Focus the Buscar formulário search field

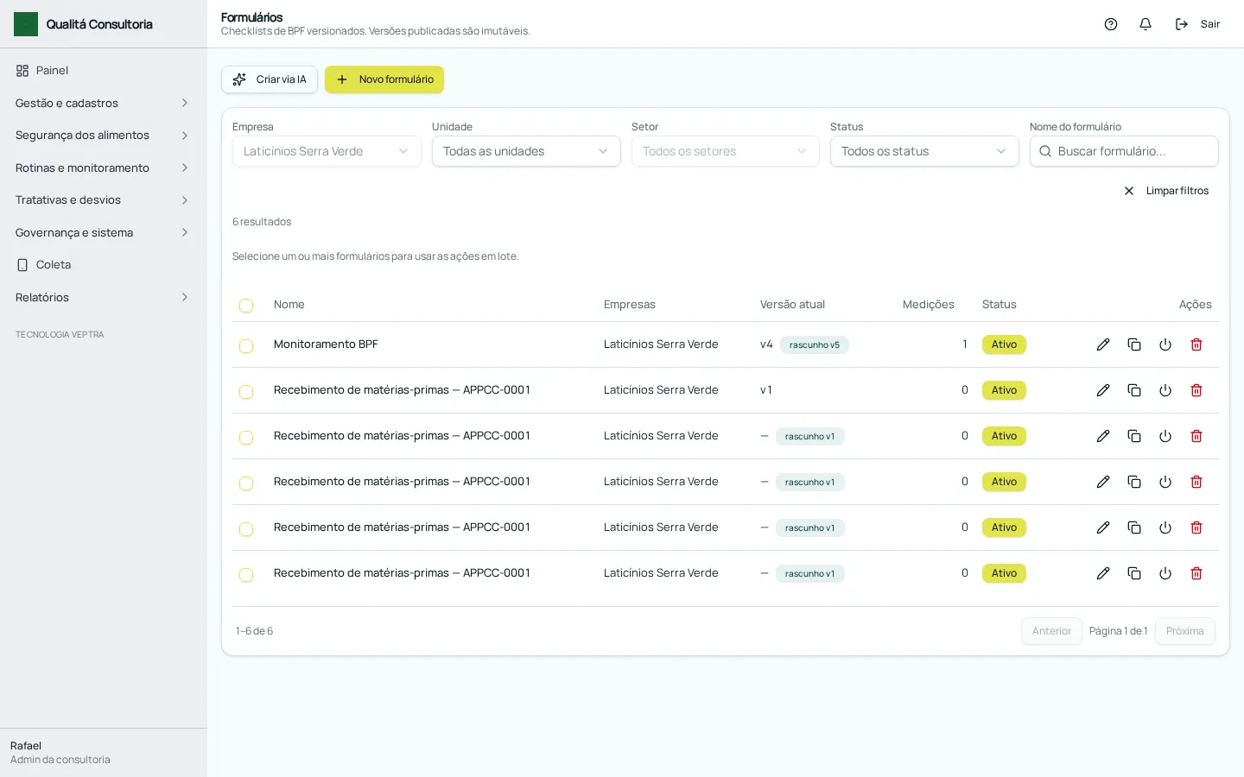pyautogui.click(x=1124, y=151)
